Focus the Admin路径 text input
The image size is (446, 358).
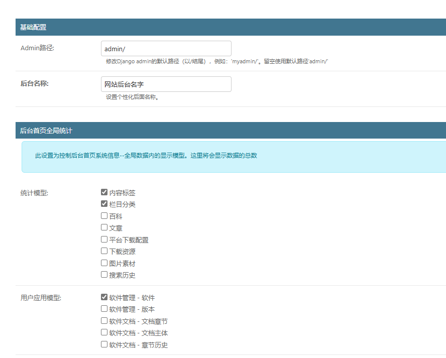click(x=166, y=49)
